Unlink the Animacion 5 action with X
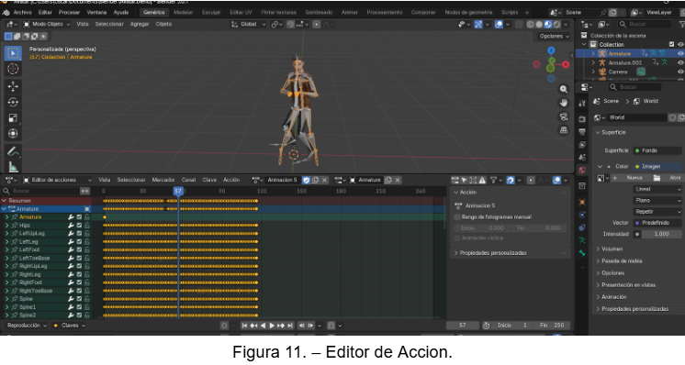Image resolution: width=685 pixels, height=365 pixels. [324, 180]
